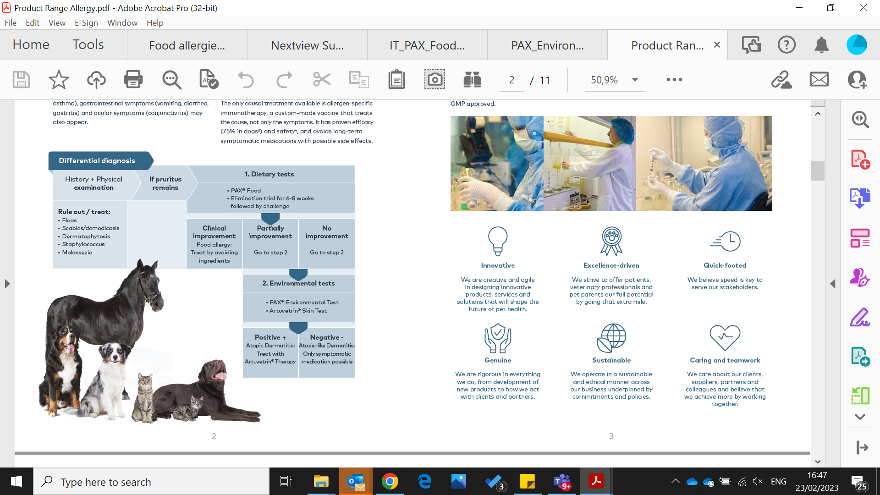880x495 pixels.
Task: Add bookmark with the star icon
Action: (x=59, y=80)
